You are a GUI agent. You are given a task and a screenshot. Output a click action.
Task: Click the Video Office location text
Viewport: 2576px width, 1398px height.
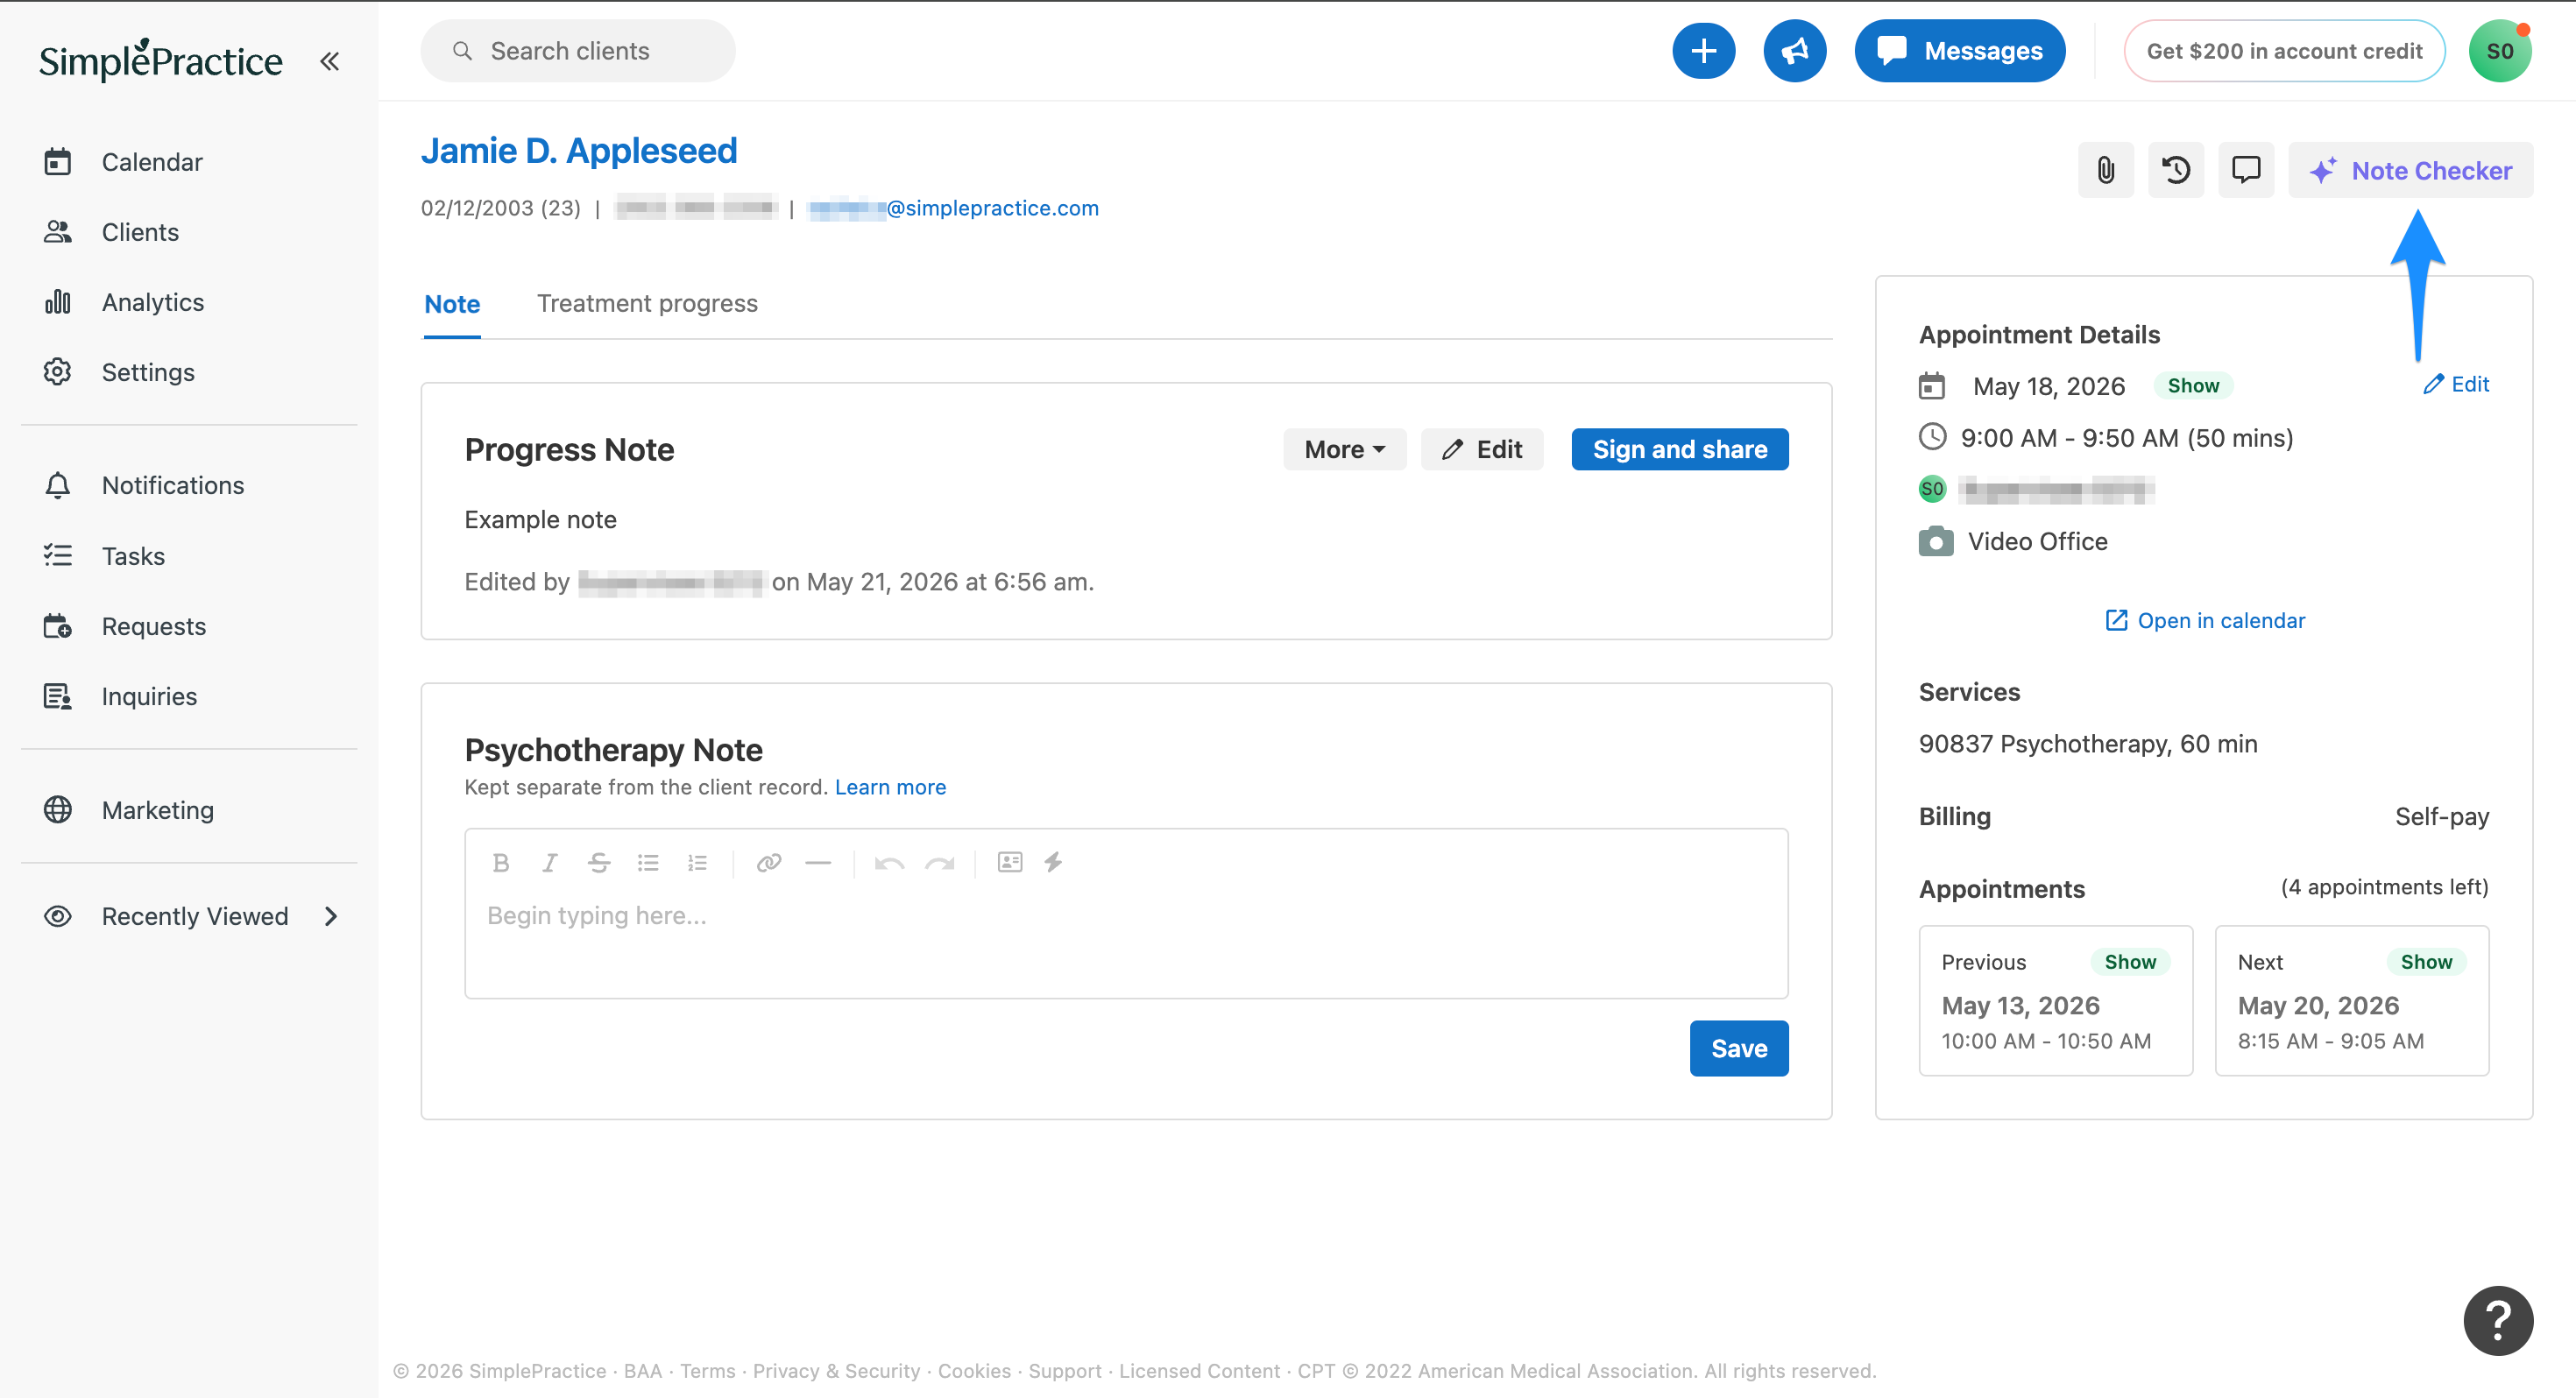click(2037, 541)
